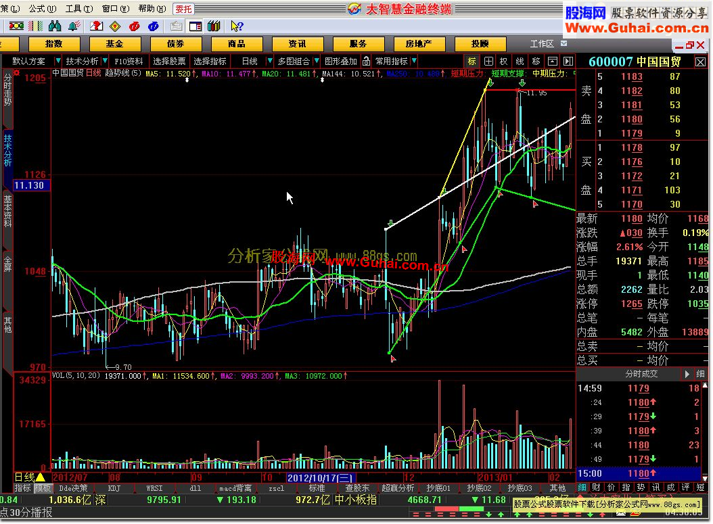Click the chart with red question mark icon

96,26
